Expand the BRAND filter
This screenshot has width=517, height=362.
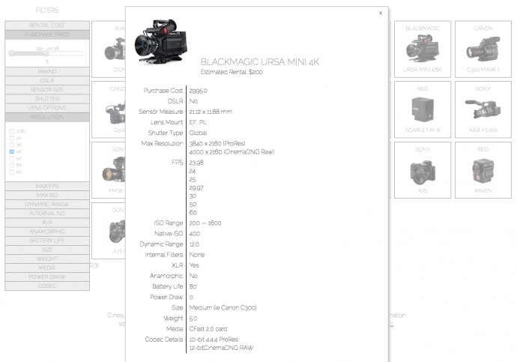pos(47,71)
